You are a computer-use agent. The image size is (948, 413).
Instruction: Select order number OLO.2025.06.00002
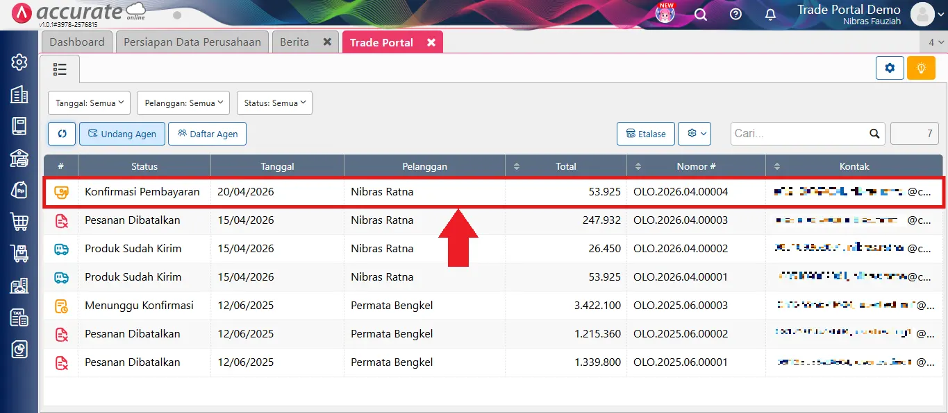(681, 334)
